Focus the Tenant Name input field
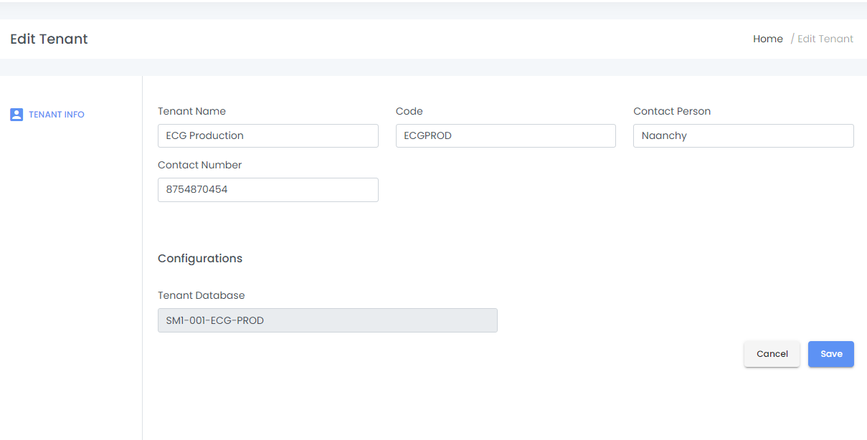This screenshot has width=867, height=440. pos(267,135)
